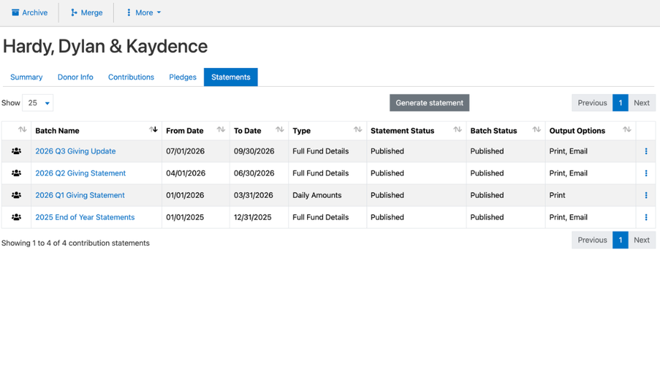This screenshot has width=660, height=375.
Task: Open actions menu for 2026 Q1 Giving Statement
Action: click(646, 195)
